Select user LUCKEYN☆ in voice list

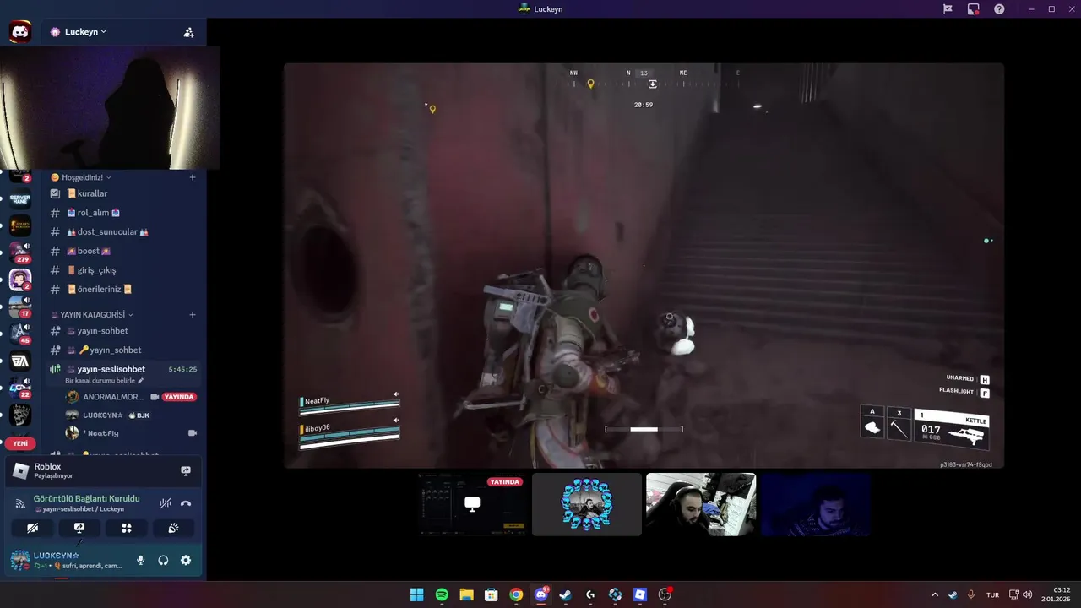point(103,415)
